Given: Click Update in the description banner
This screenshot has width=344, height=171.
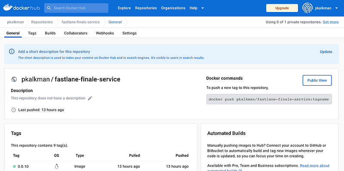Looking at the screenshot, I should click(x=326, y=52).
